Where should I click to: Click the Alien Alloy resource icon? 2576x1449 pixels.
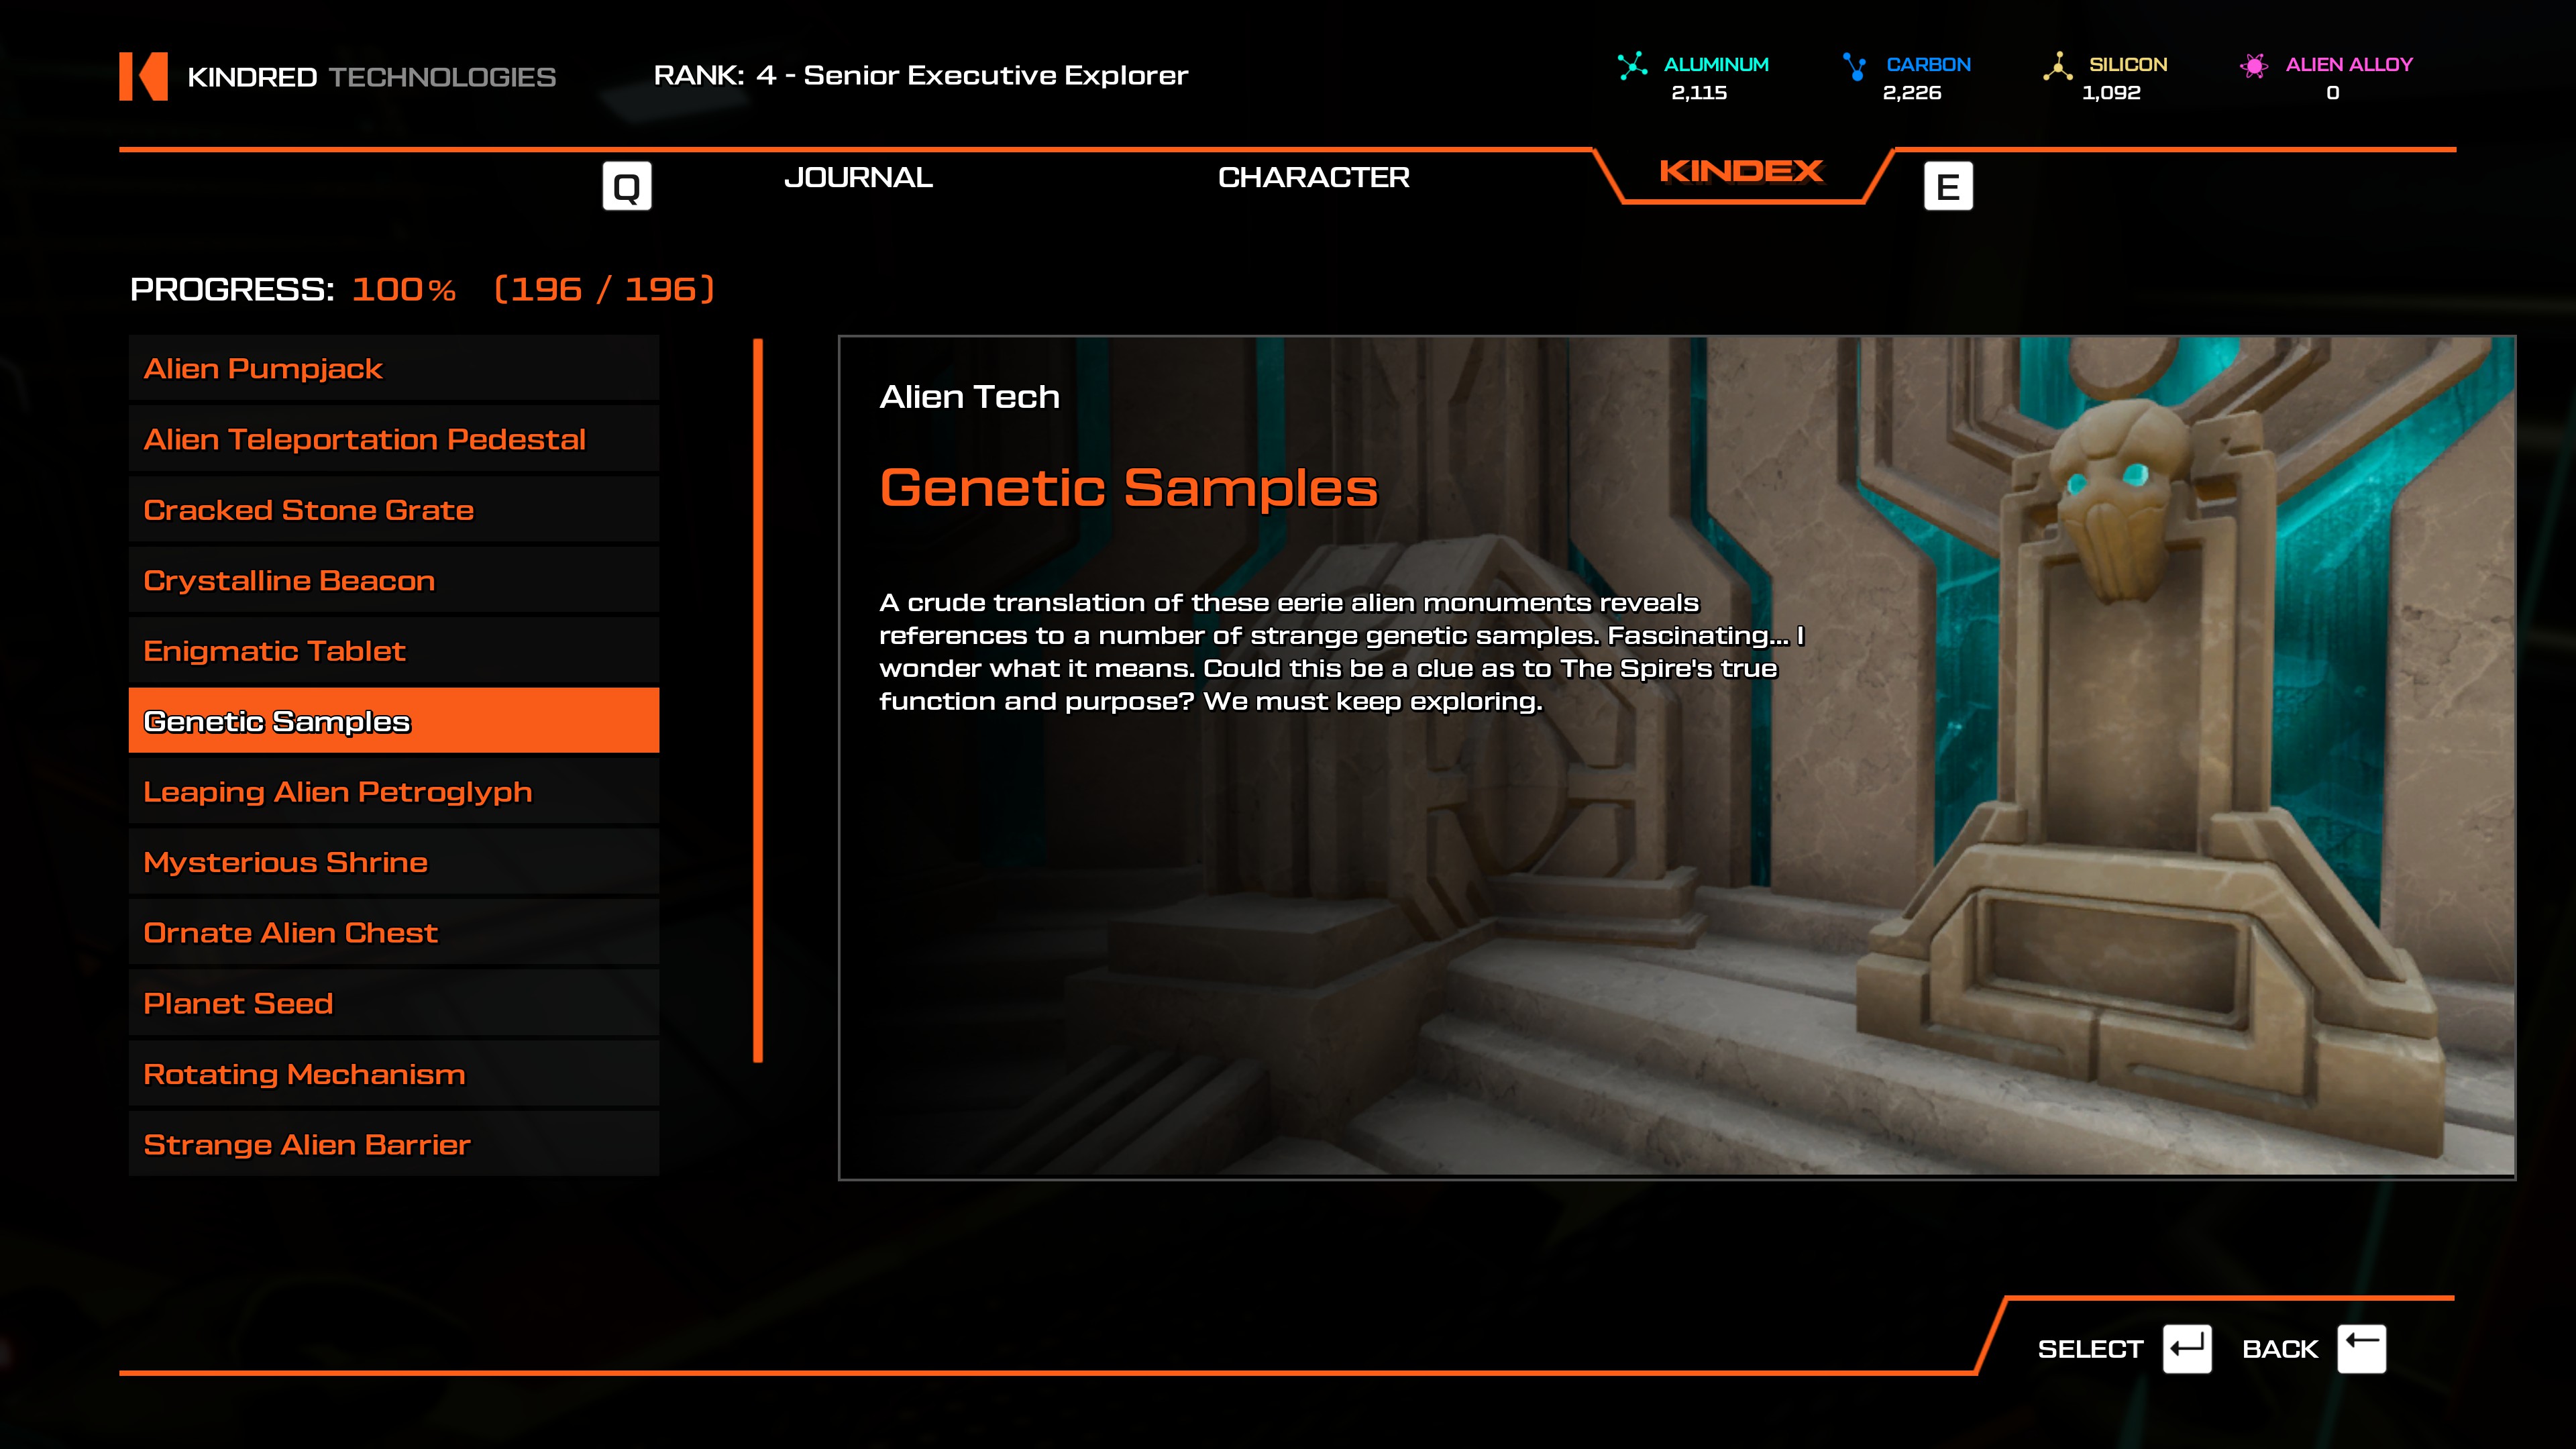click(x=2254, y=66)
